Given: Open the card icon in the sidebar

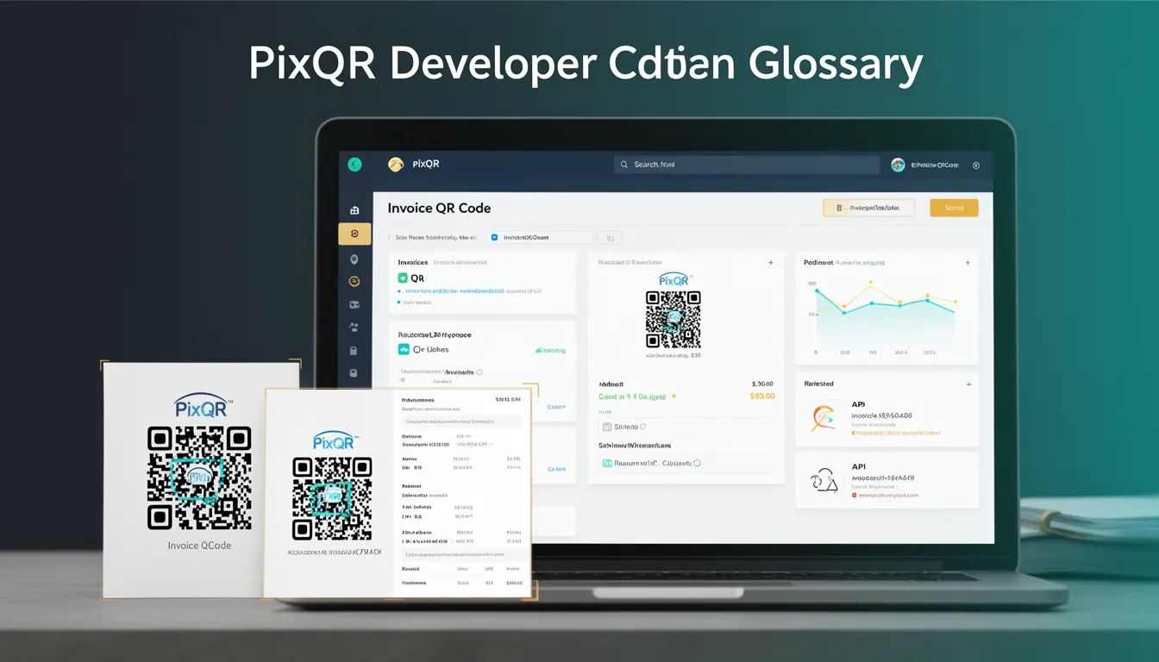Looking at the screenshot, I should coord(354,304).
